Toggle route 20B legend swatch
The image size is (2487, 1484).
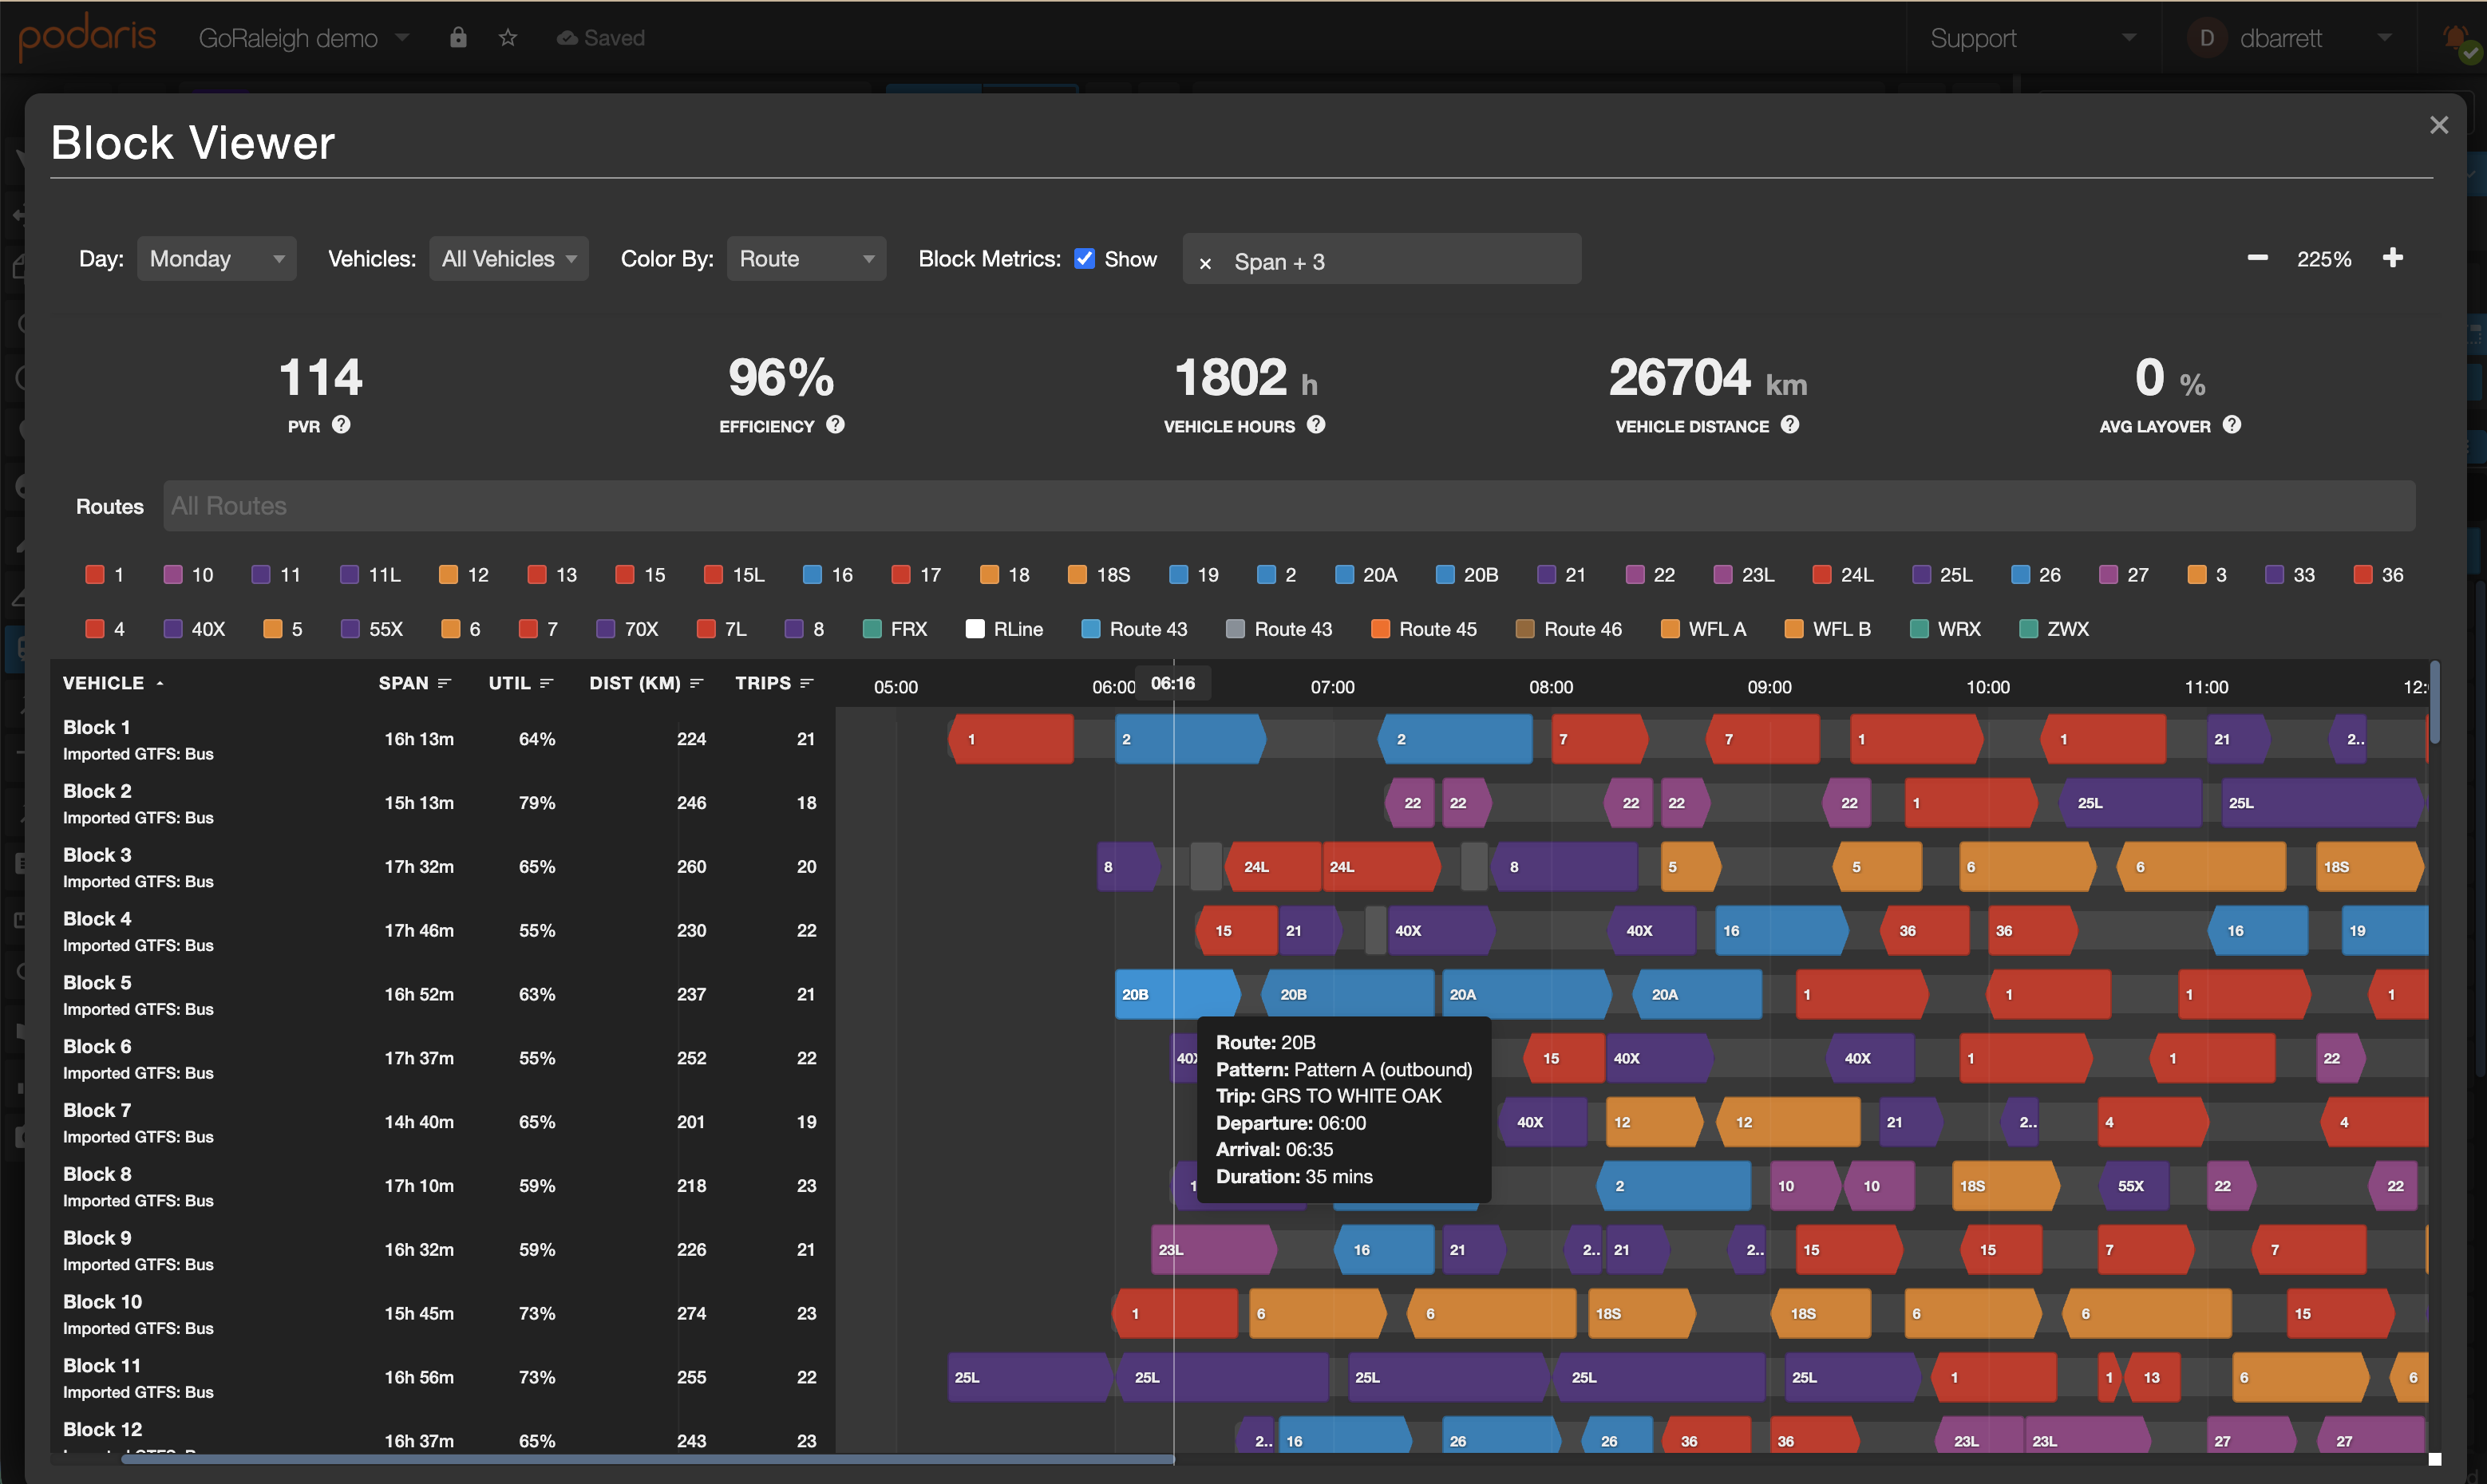(1445, 575)
